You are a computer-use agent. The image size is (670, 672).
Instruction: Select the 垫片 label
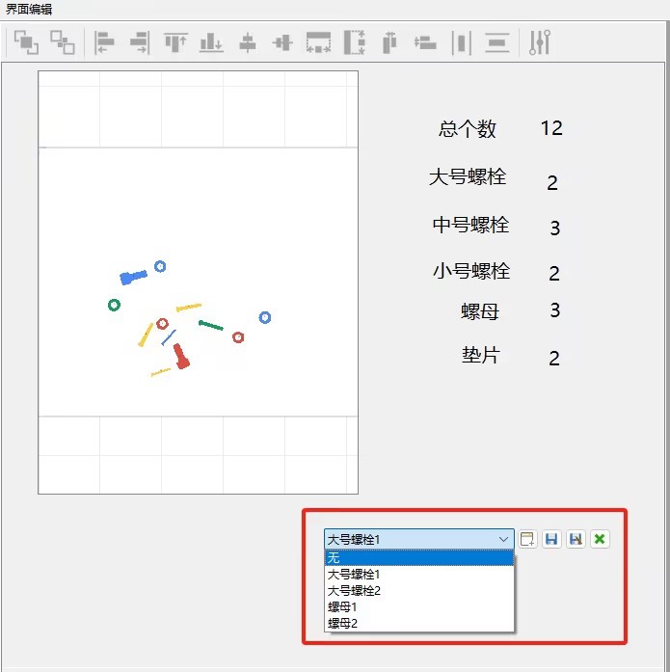(481, 356)
